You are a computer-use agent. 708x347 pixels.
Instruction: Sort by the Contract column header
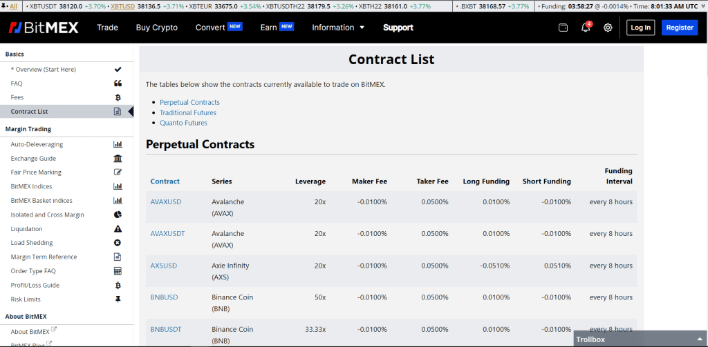click(x=165, y=181)
